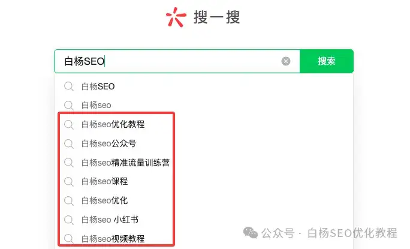Click the WeChat logo in the watermark
This screenshot has height=249, width=410.
(251, 233)
